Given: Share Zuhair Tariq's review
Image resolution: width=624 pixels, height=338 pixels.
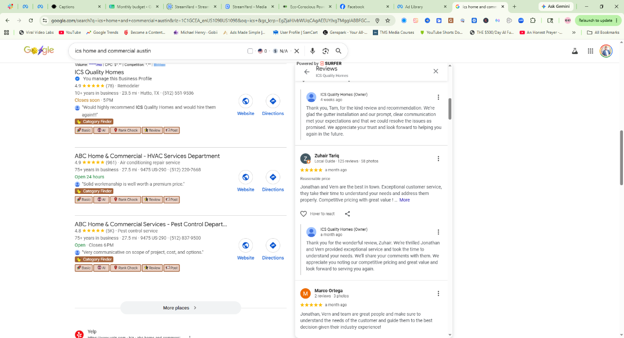Looking at the screenshot, I should (x=347, y=214).
